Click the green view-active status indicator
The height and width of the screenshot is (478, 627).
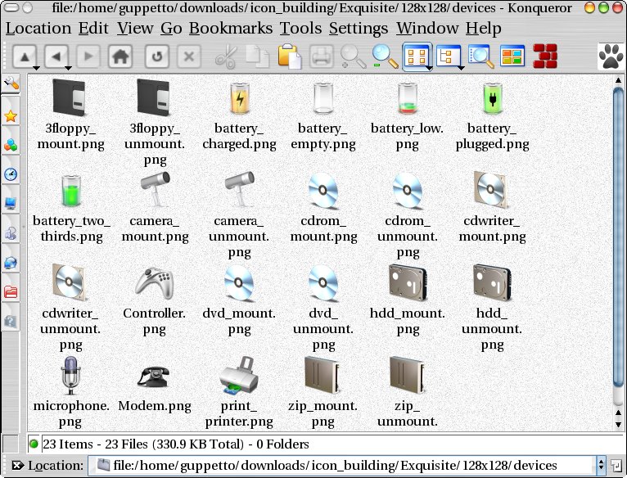coord(34,444)
